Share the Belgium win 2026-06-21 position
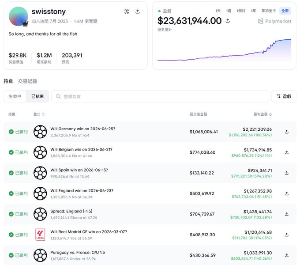The height and width of the screenshot is (265, 300). click(x=286, y=152)
